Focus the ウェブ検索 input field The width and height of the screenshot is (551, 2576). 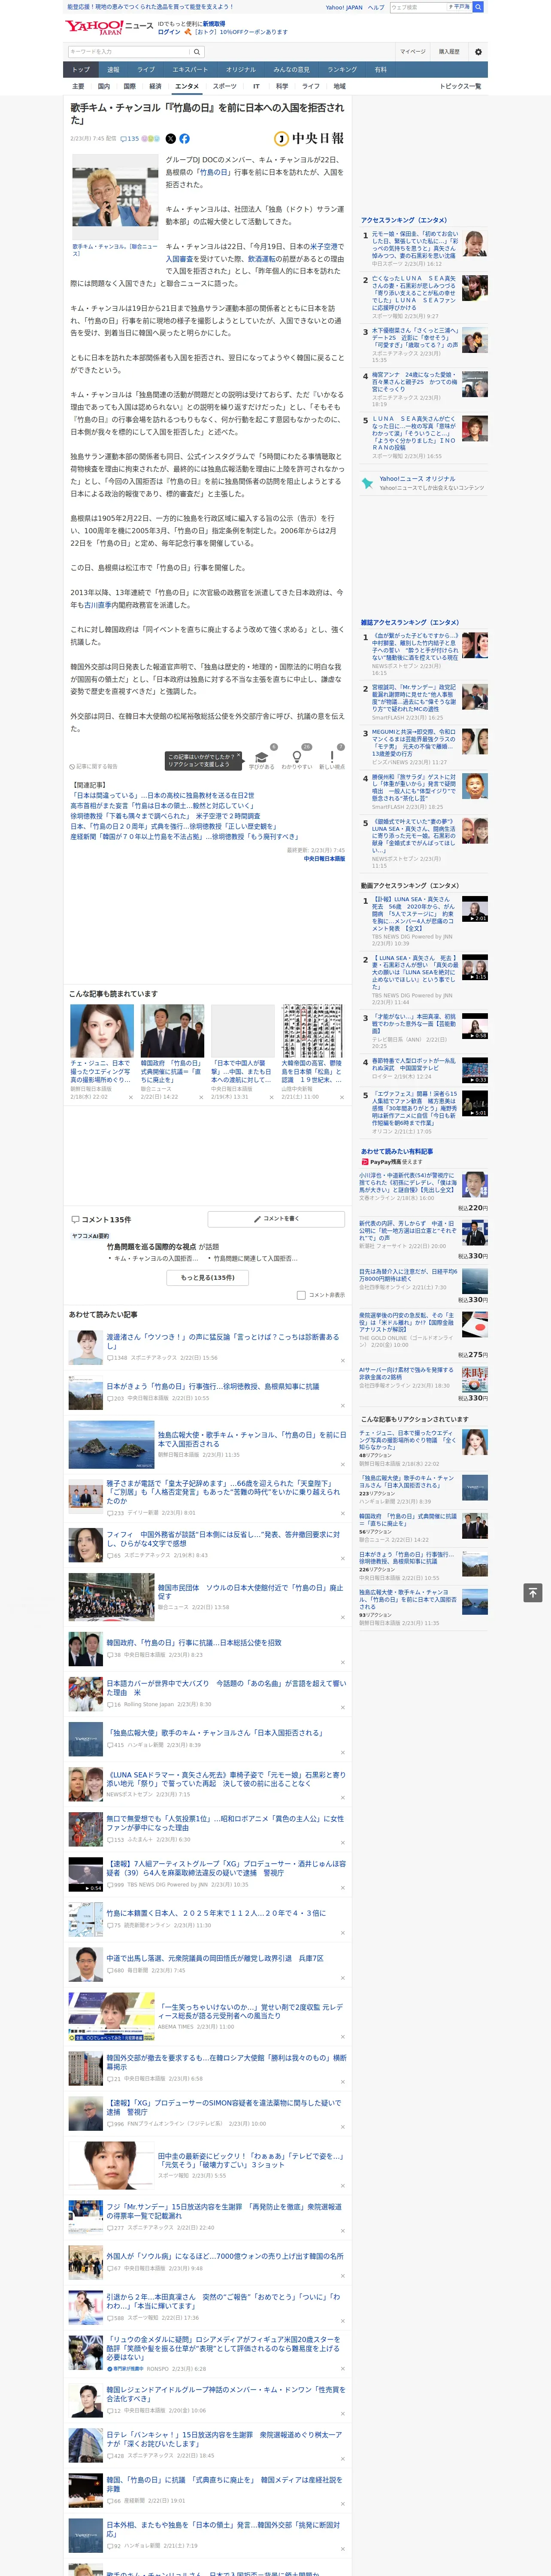pos(417,7)
